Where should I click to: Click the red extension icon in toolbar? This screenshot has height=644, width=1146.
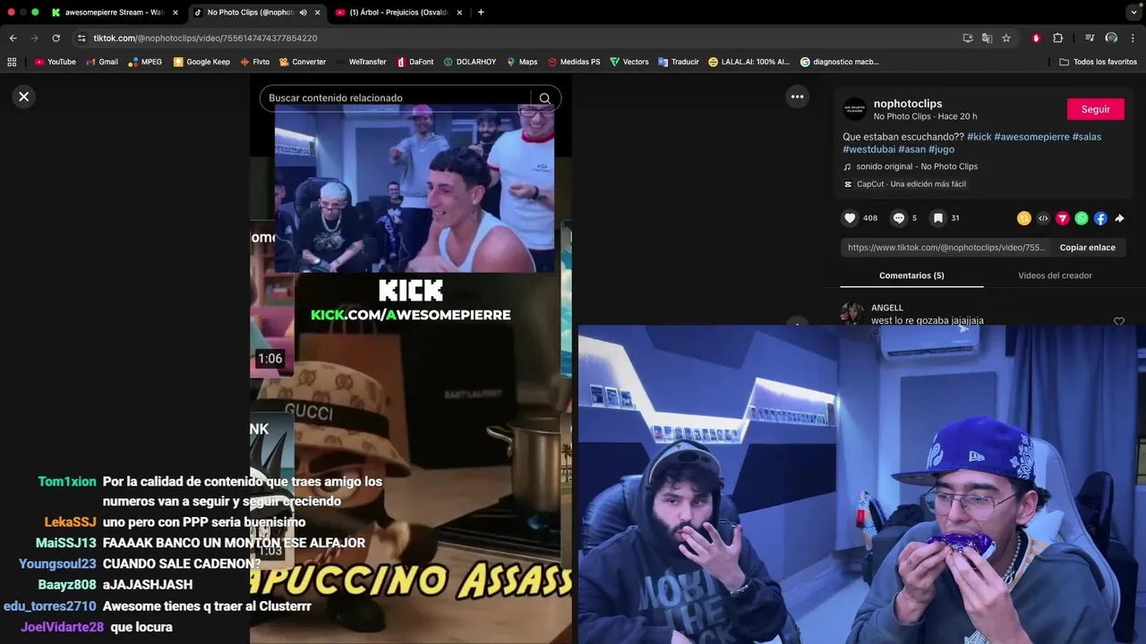(x=1036, y=38)
